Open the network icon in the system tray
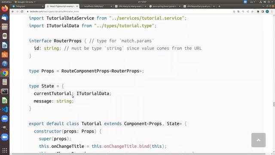Image resolution: width=275 pixels, height=155 pixels. 261,2
